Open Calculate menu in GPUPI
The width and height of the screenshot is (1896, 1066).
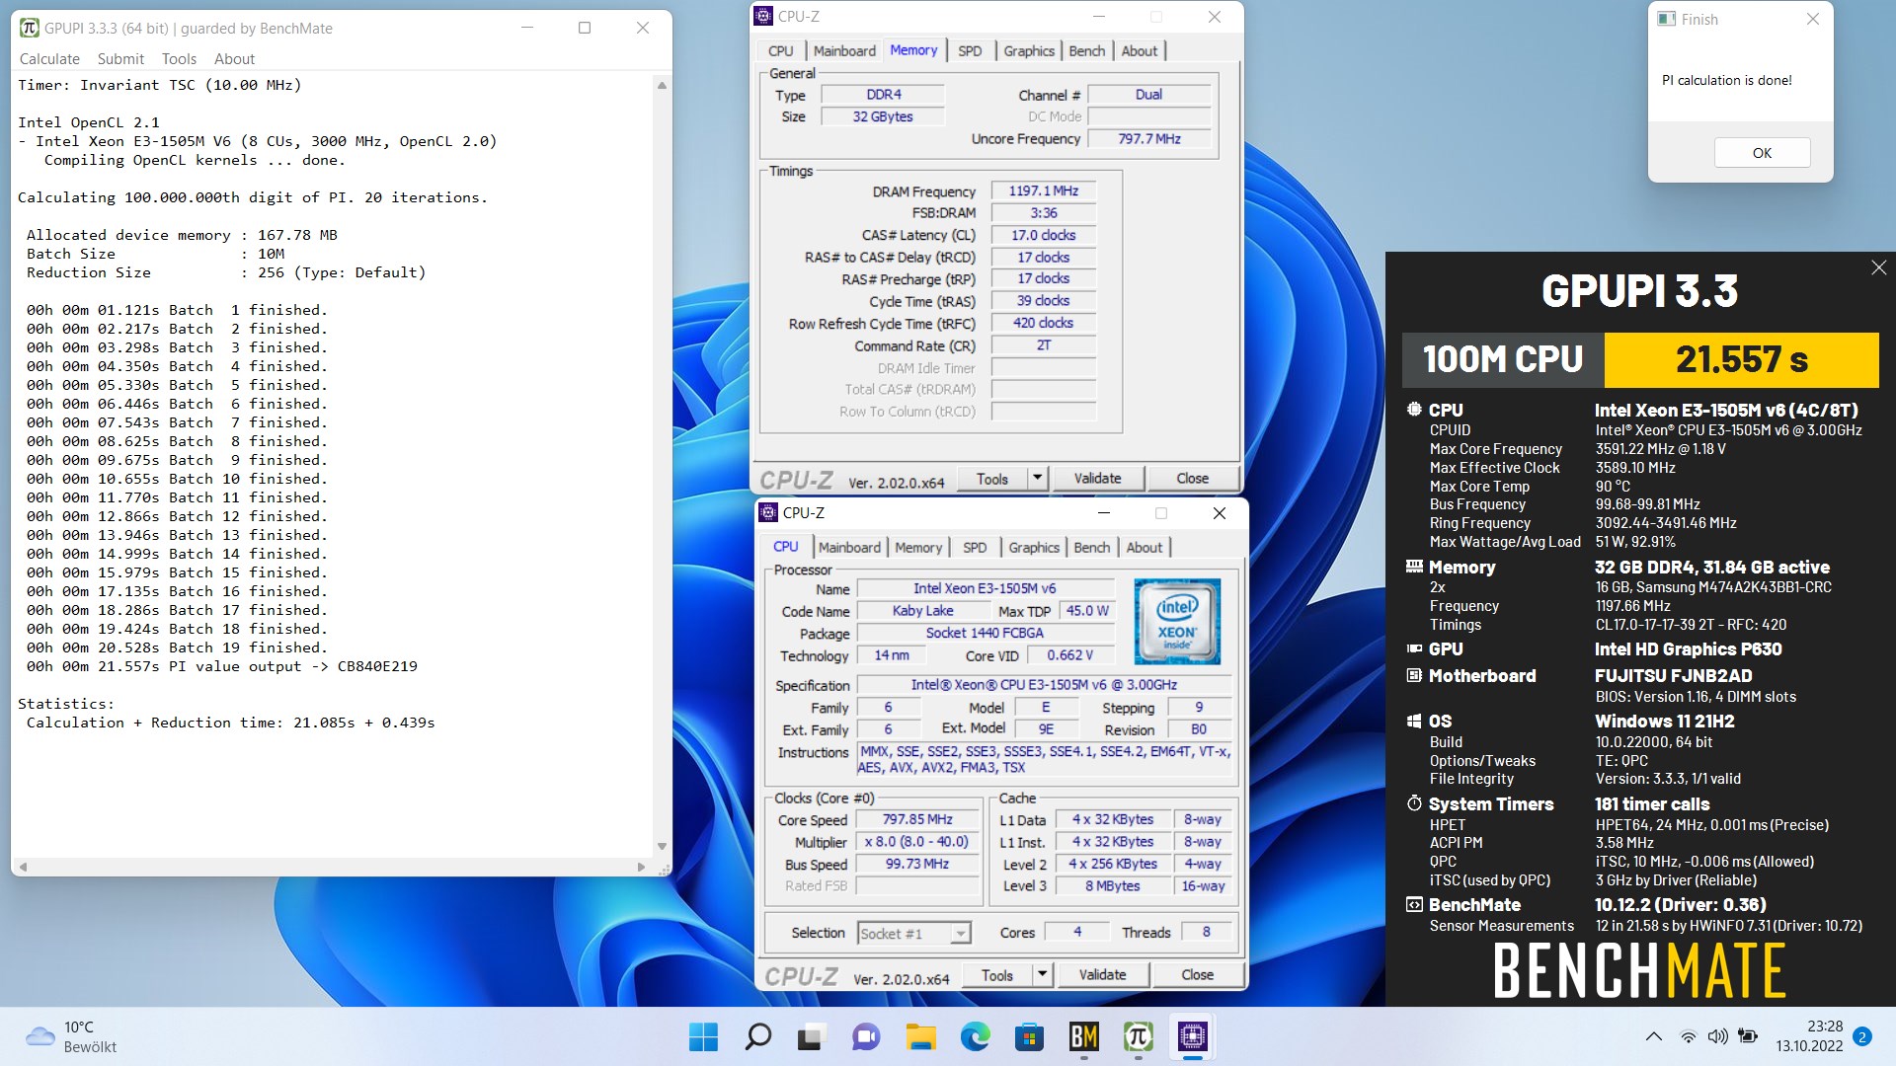(x=49, y=59)
